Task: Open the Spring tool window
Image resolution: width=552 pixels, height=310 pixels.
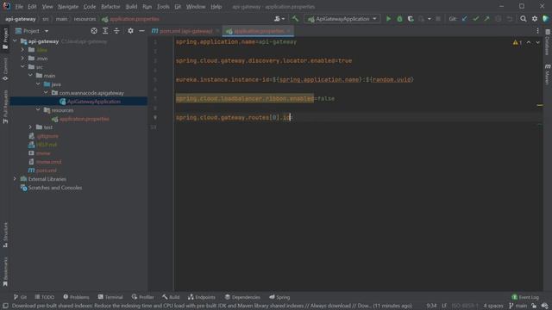Action: click(x=279, y=297)
